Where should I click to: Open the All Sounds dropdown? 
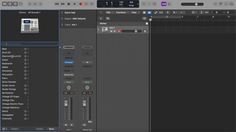click(x=34, y=12)
